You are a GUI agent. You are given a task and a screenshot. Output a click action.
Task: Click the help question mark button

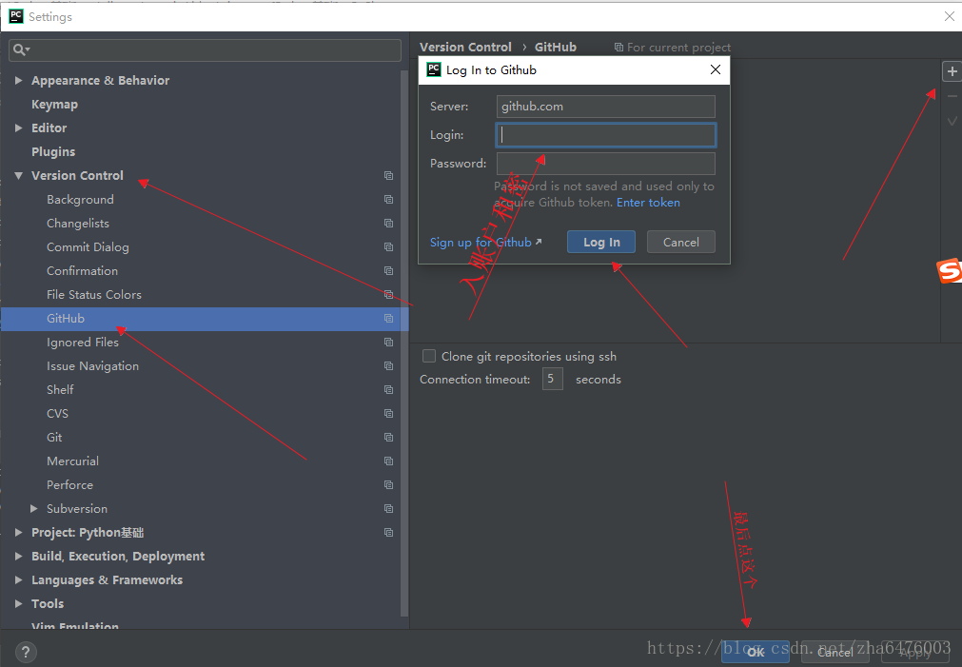pyautogui.click(x=25, y=653)
